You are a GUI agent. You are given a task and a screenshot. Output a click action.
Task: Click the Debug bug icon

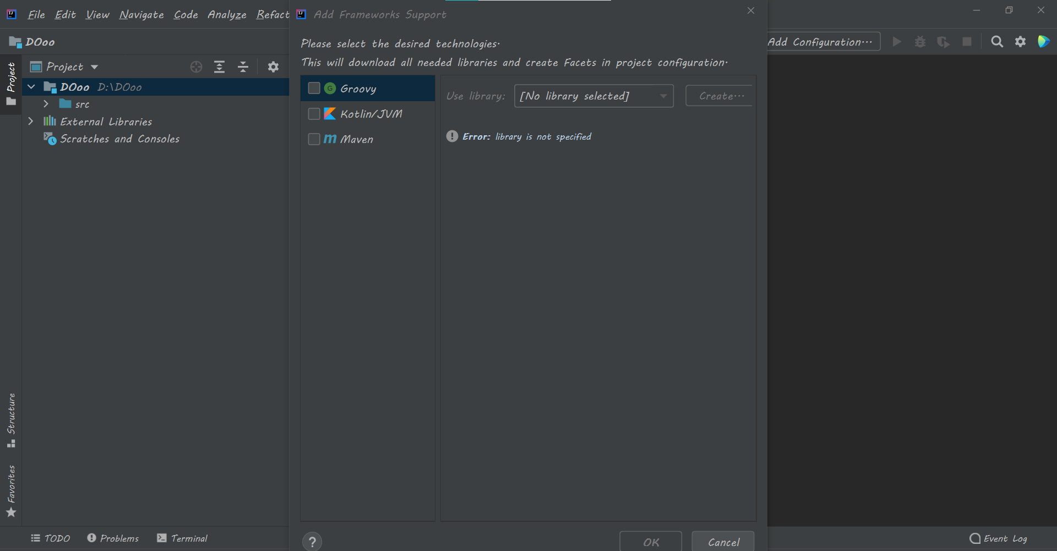click(x=920, y=42)
